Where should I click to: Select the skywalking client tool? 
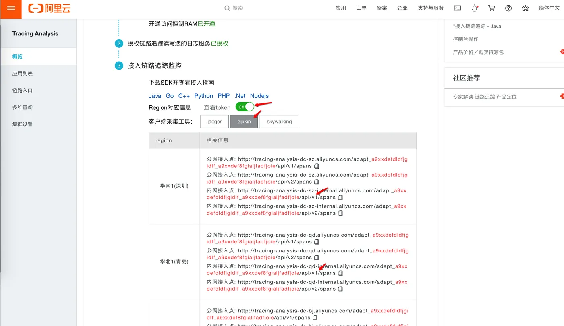[279, 121]
